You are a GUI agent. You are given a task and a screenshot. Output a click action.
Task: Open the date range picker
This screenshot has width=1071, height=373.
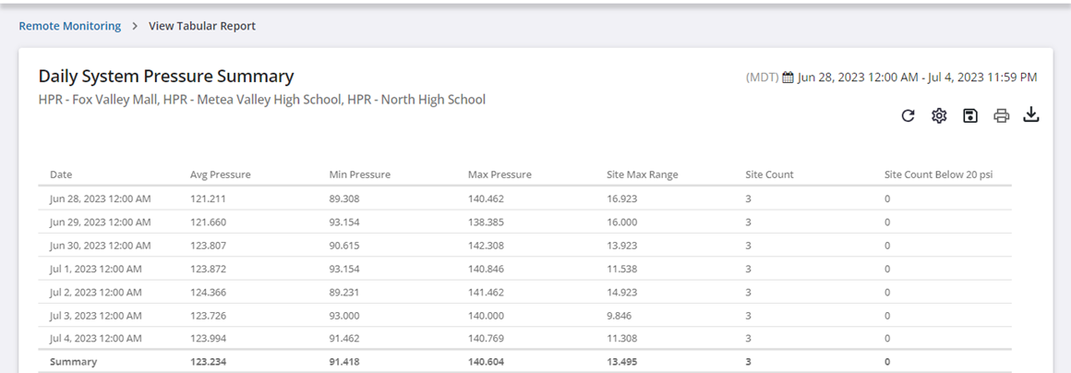[917, 78]
